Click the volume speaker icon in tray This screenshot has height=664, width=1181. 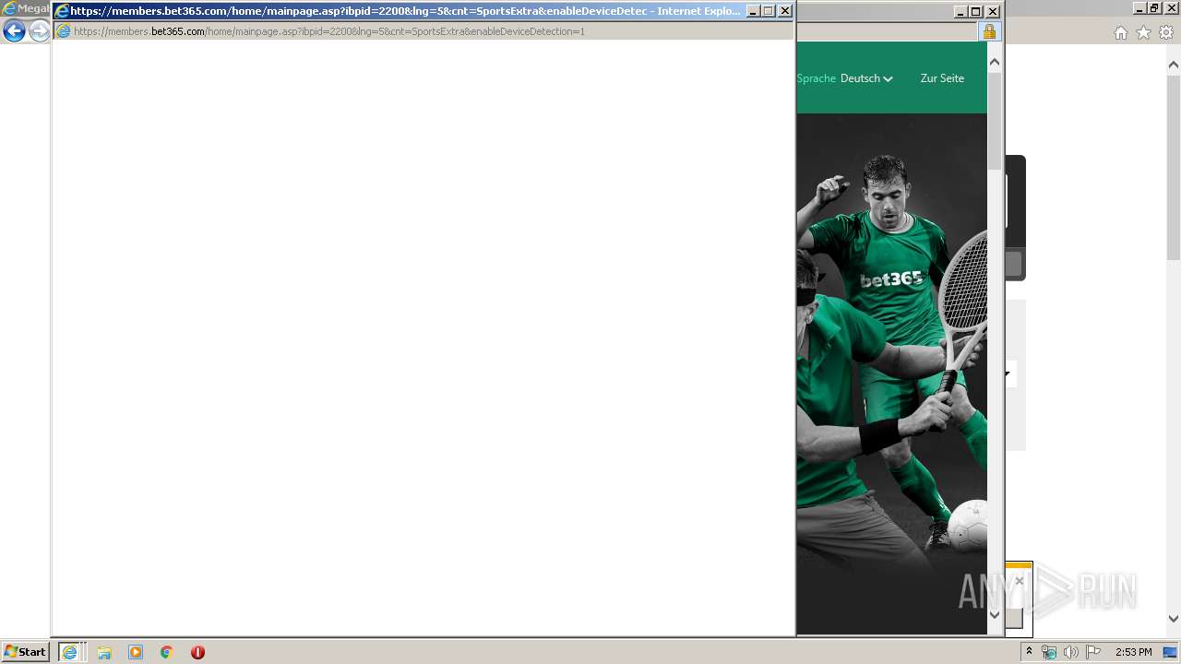coord(1070,652)
